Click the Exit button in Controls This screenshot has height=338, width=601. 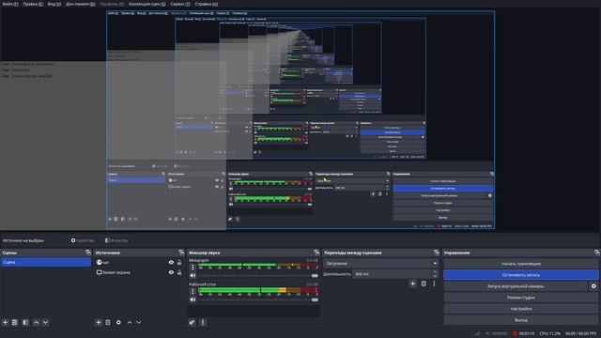[x=521, y=319]
